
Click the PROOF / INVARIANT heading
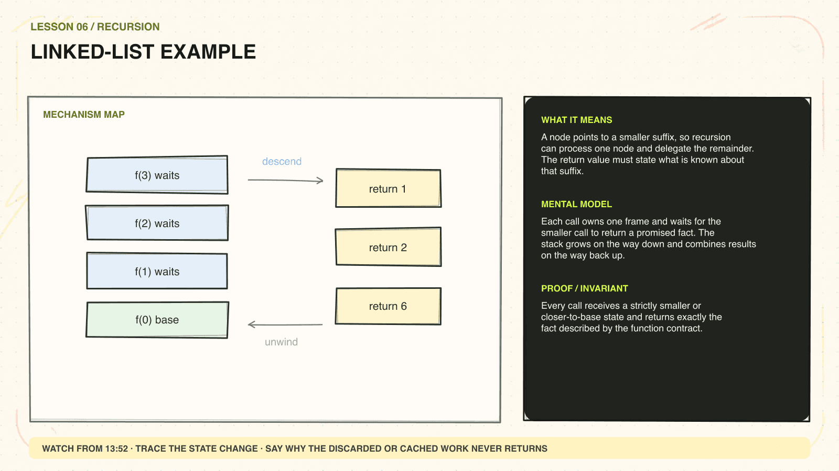click(585, 288)
